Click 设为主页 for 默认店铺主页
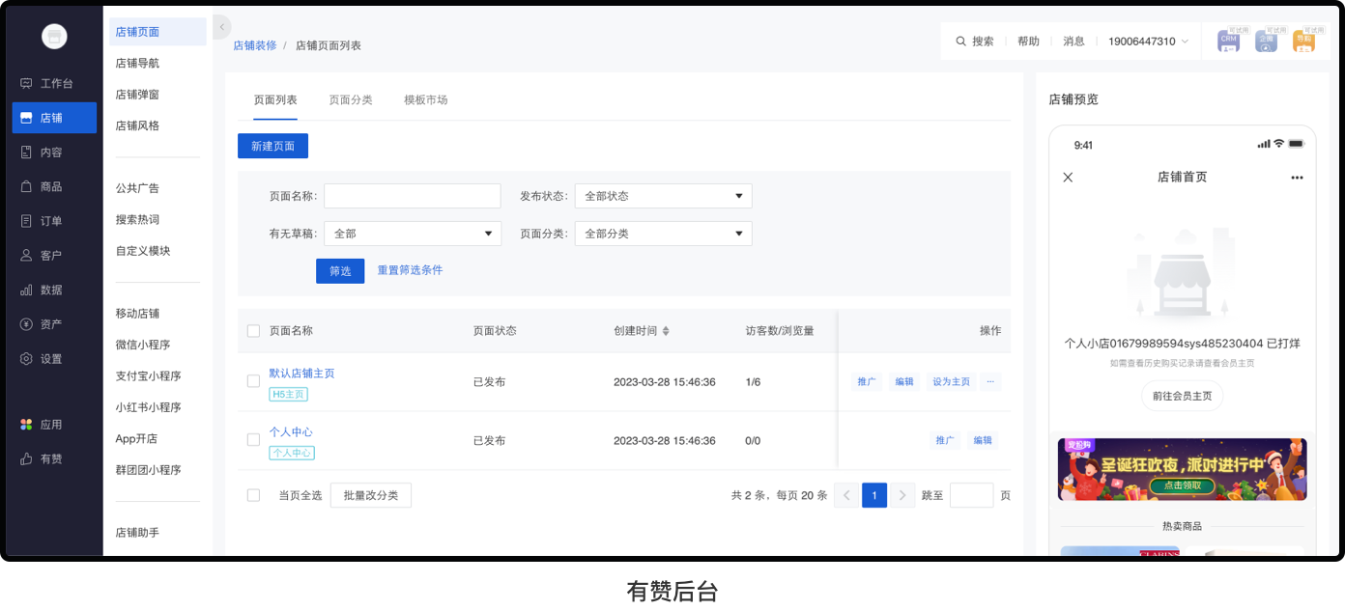The height and width of the screenshot is (610, 1345). 951,382
